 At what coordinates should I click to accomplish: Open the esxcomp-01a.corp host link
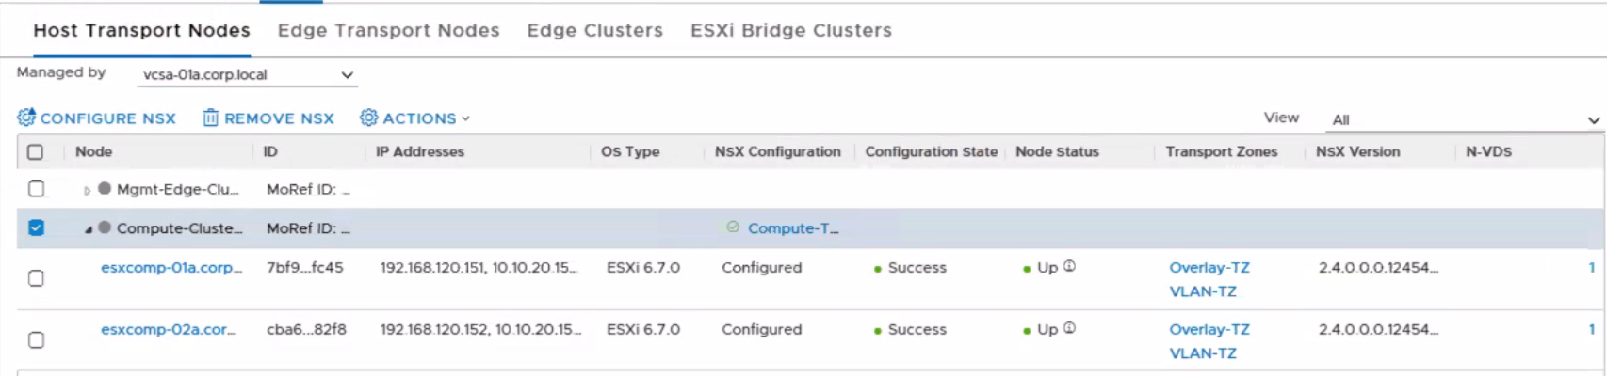[x=170, y=267]
